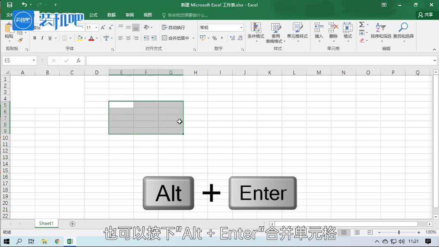This screenshot has width=439, height=247.
Task: Open the number format (常规) dropdown
Action: point(241,27)
